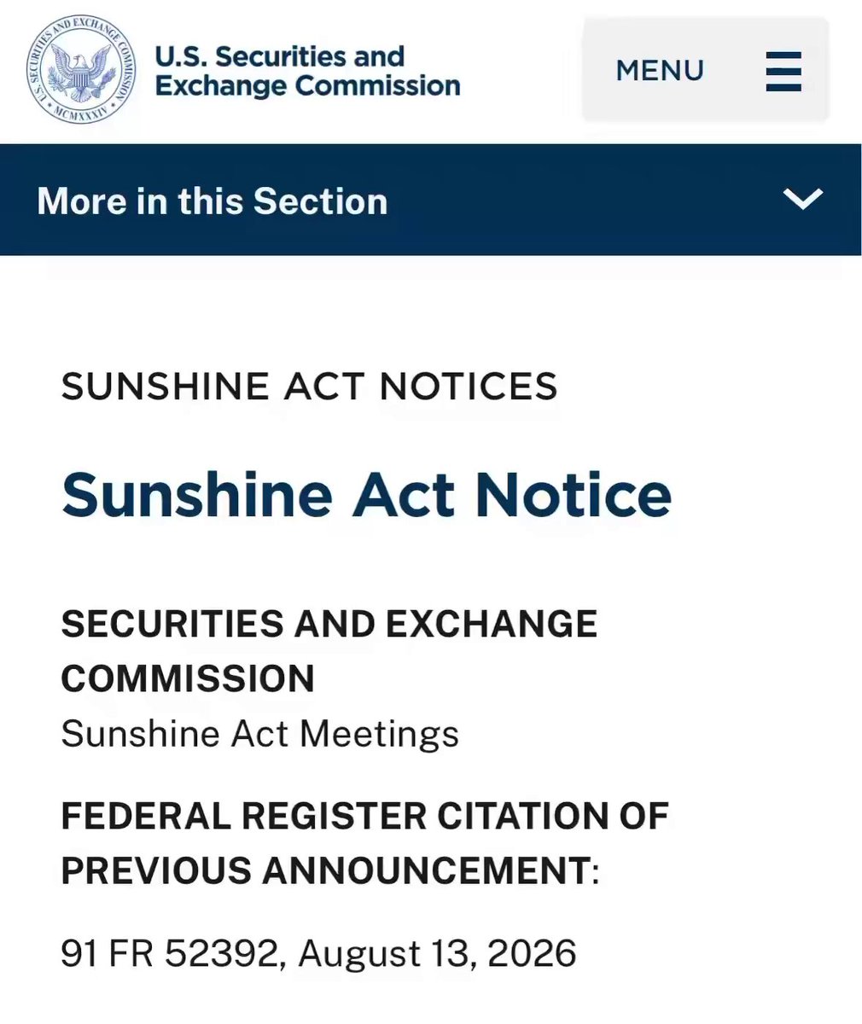
Task: Click the SEC eagle seal logo
Action: coord(83,72)
